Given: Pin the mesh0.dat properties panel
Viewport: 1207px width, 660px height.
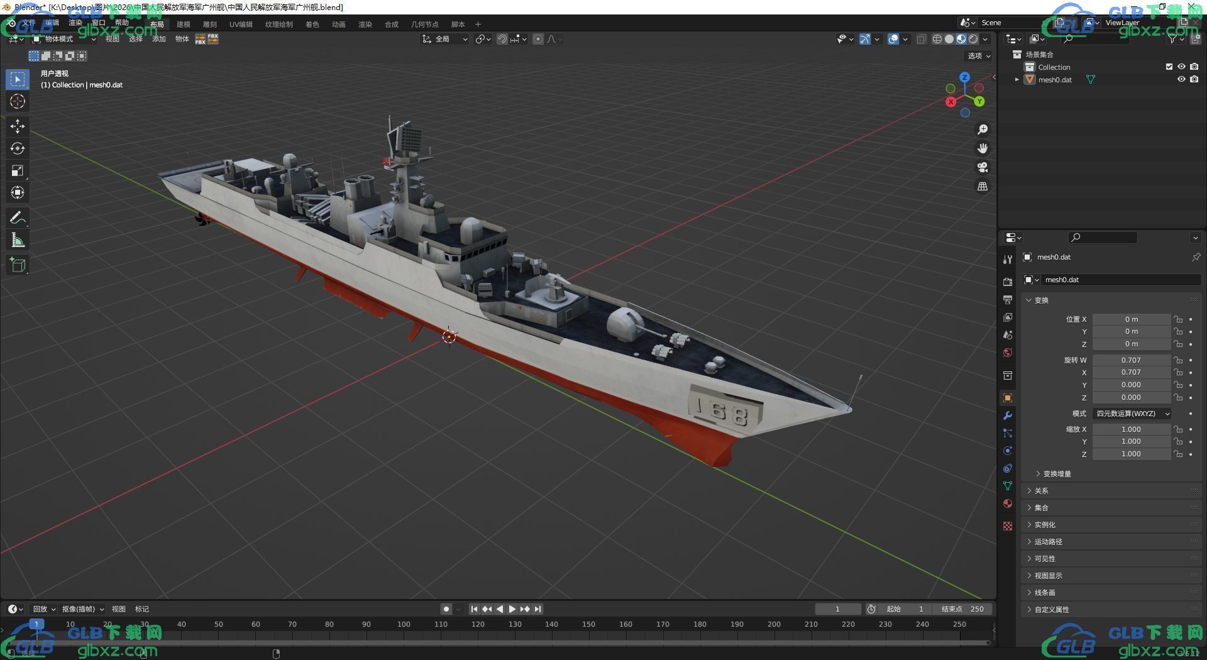Looking at the screenshot, I should coord(1195,257).
